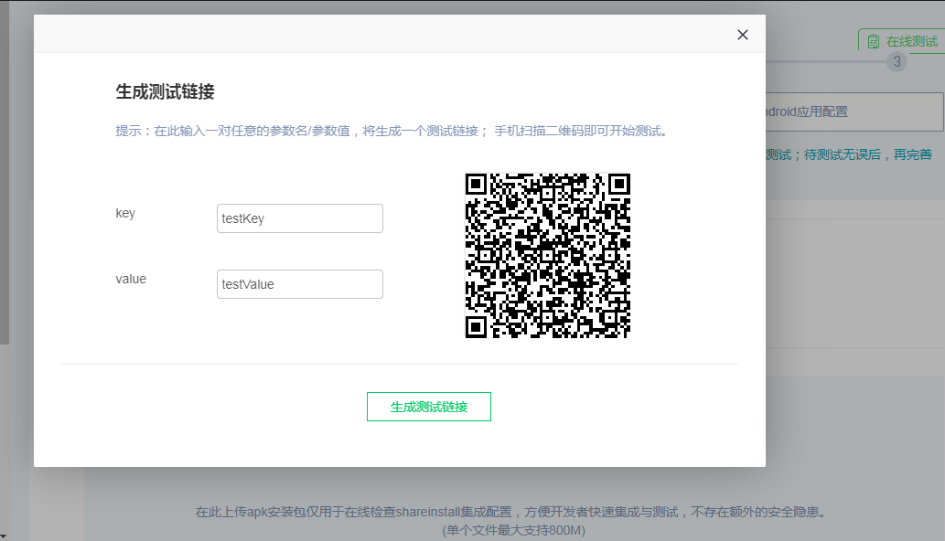This screenshot has height=541, width=945.
Task: Click the 生成测试链接 dialog title
Action: 164,90
